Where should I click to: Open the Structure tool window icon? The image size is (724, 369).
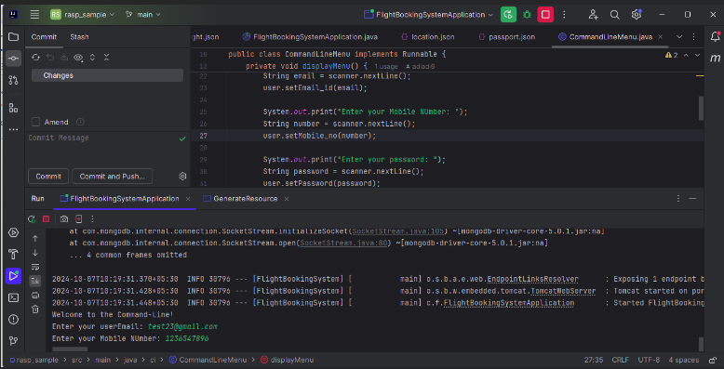pos(13,108)
